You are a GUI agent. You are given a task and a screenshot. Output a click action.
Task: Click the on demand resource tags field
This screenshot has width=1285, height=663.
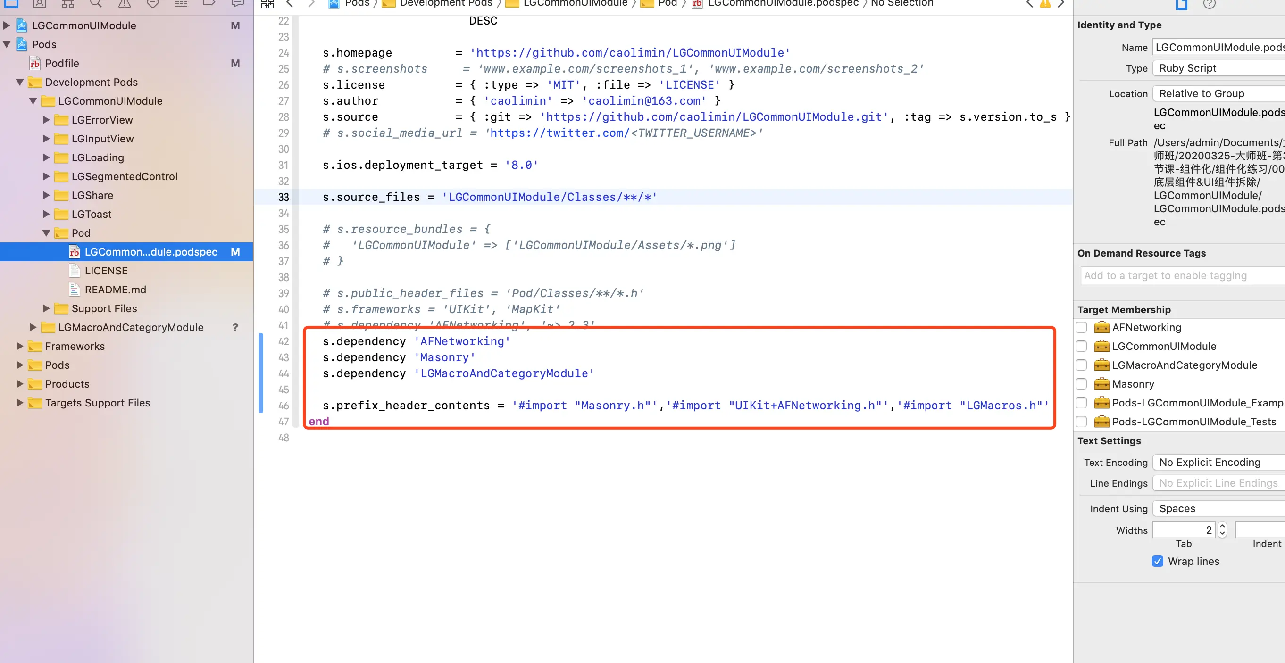click(1182, 276)
